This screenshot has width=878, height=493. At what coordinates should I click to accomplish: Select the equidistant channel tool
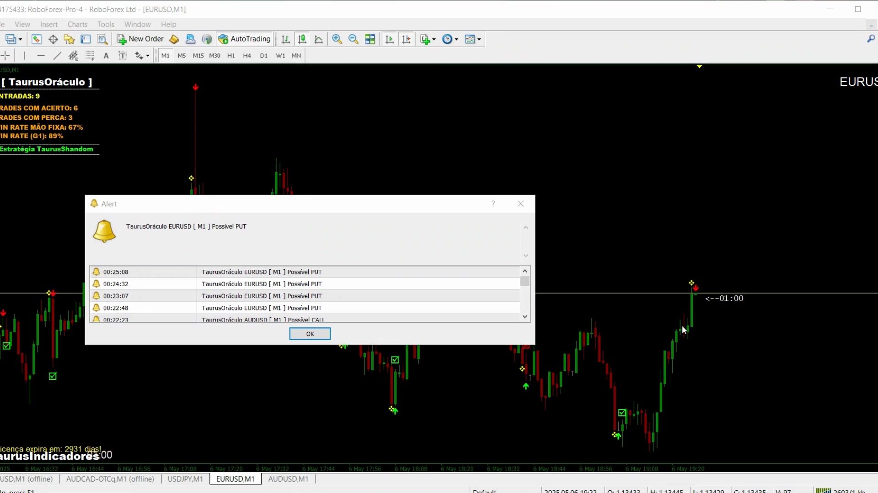73,56
